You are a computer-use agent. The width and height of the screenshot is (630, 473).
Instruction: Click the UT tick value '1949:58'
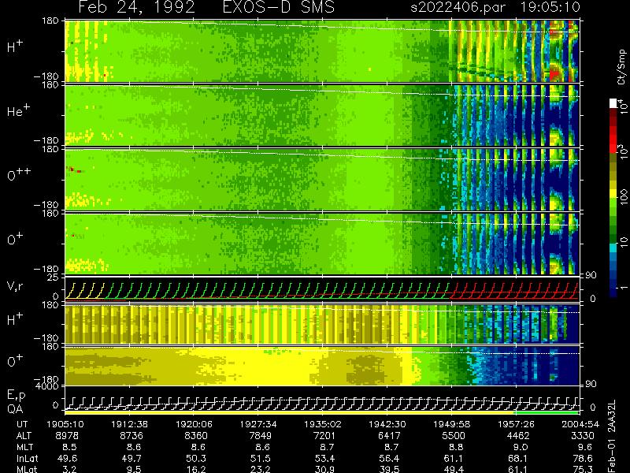451,424
